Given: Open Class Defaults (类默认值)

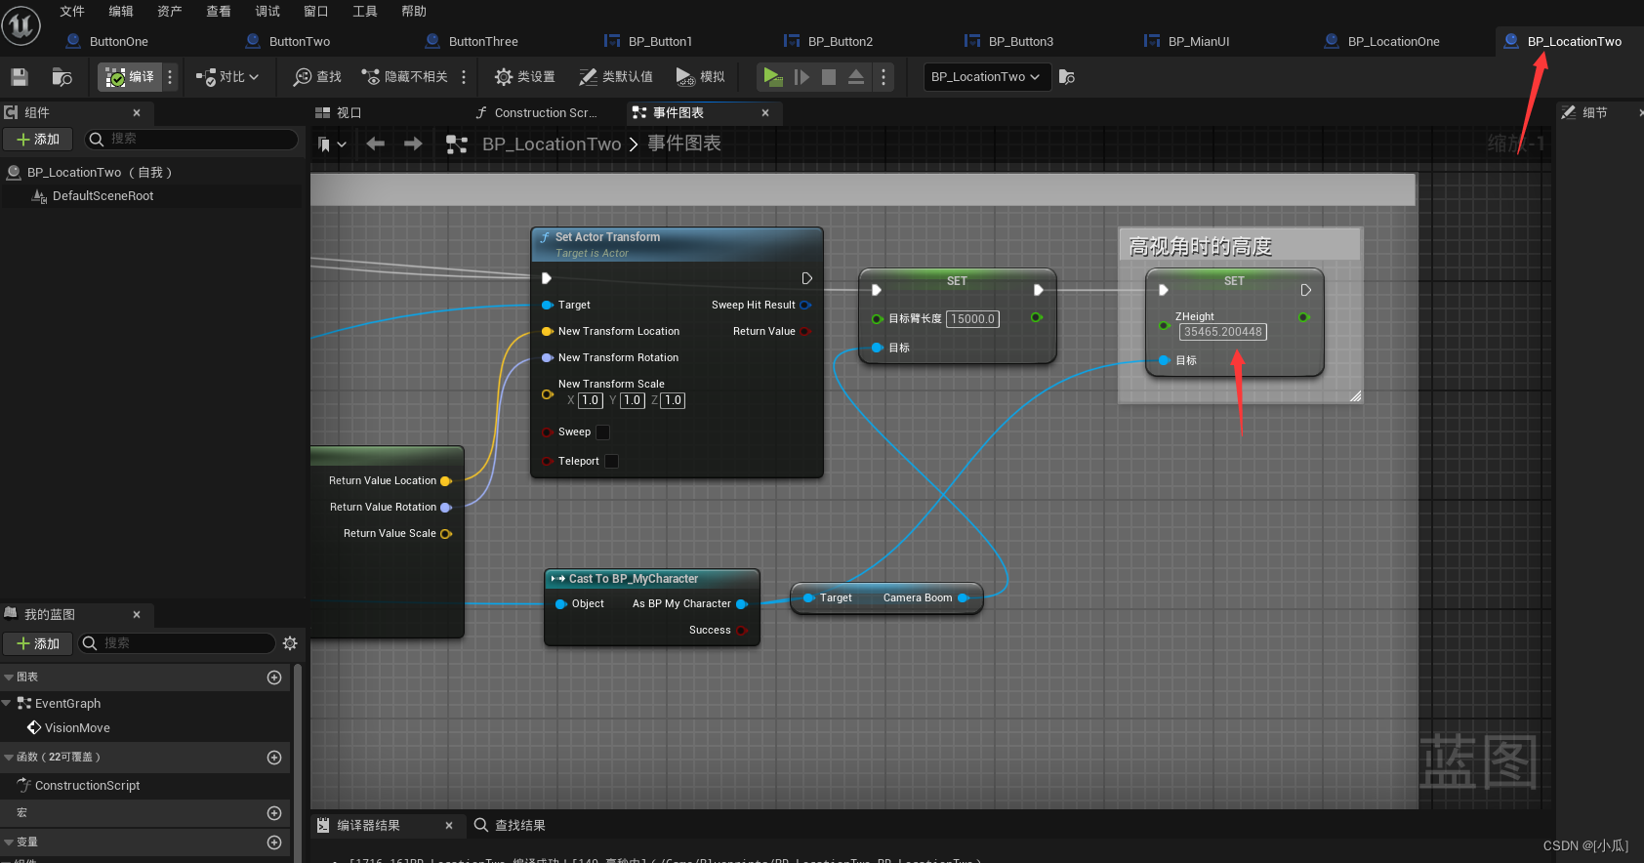Looking at the screenshot, I should pos(615,77).
